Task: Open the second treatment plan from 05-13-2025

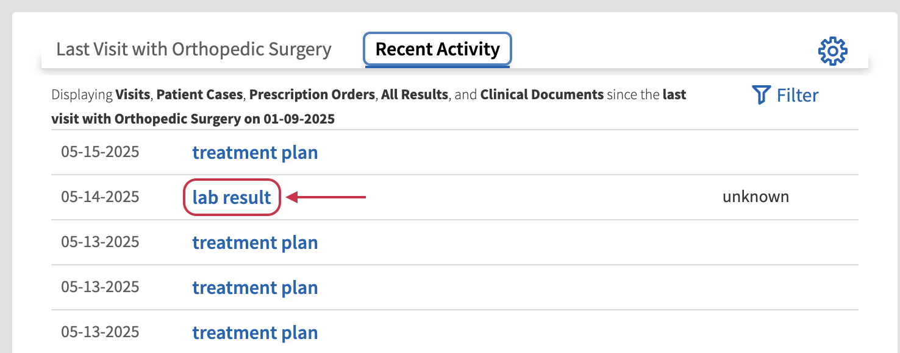Action: tap(255, 287)
